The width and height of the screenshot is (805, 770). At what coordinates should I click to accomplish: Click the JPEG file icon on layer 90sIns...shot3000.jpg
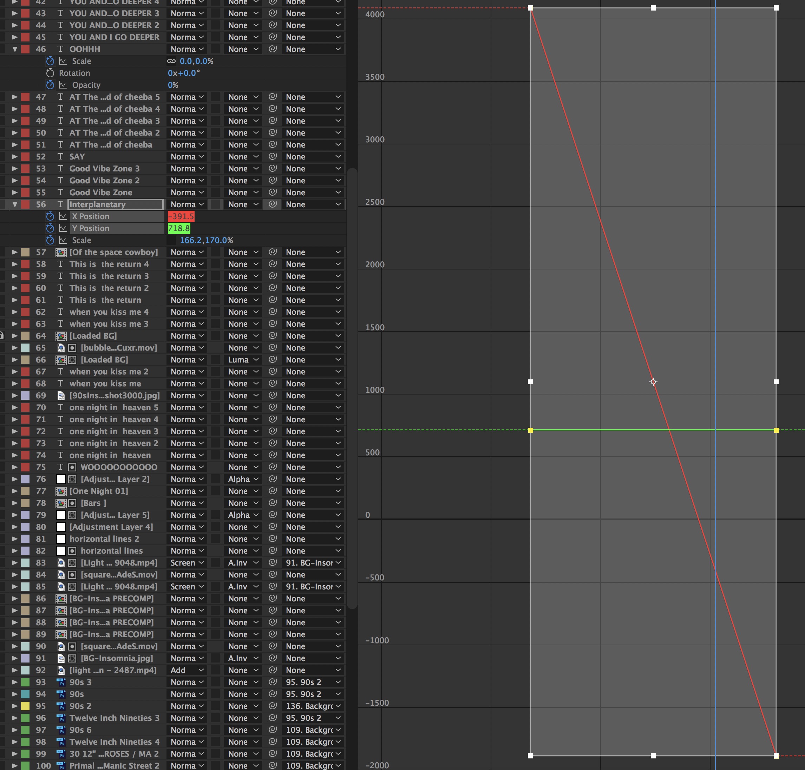[x=61, y=395]
